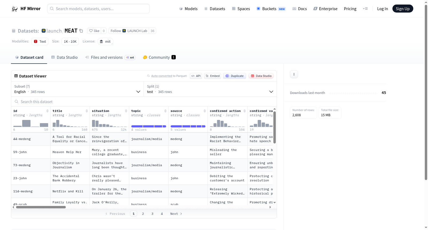Viewport: 428px width, 230px height.
Task: Select the cell "The Accidental Bank Robbery"
Action: (x=70, y=178)
